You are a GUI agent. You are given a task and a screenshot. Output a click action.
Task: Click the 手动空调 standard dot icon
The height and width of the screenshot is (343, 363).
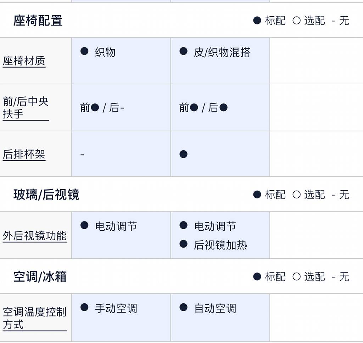click(x=84, y=307)
